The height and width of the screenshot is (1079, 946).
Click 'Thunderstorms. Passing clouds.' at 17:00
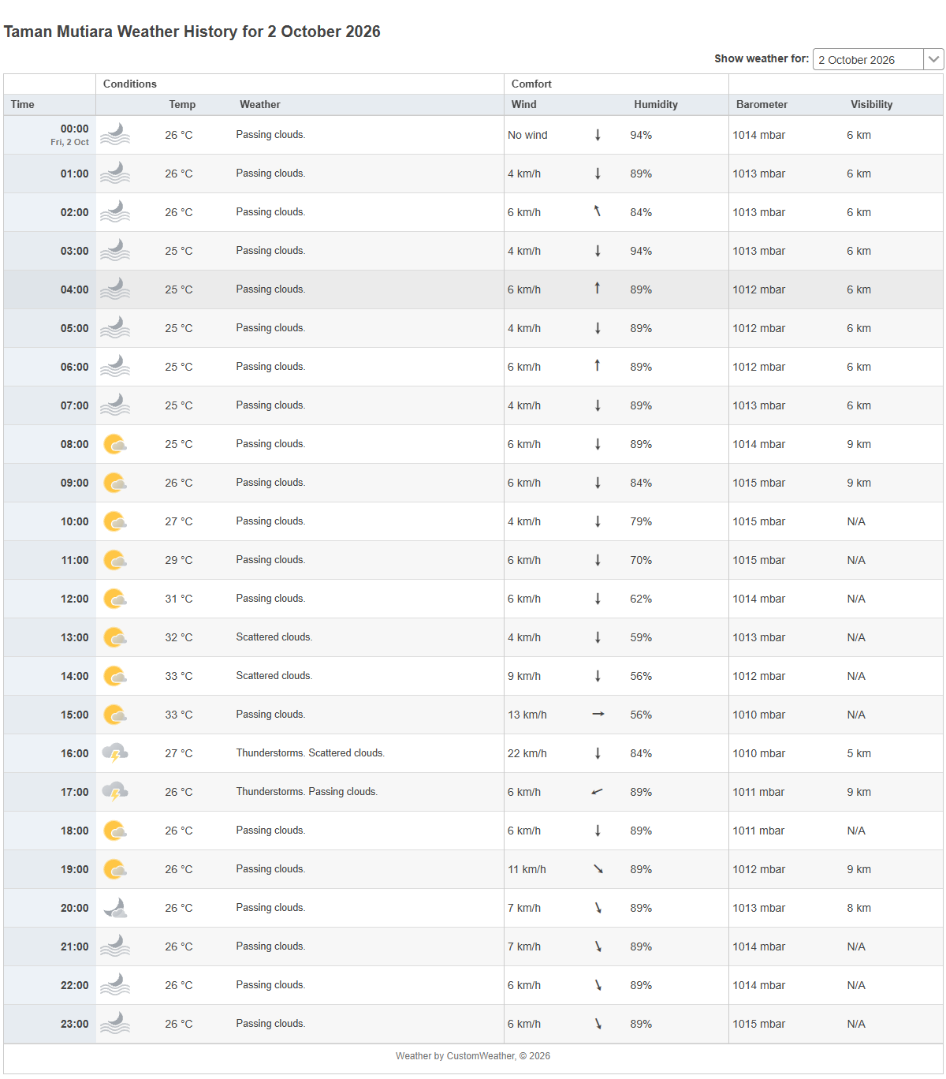tap(307, 792)
